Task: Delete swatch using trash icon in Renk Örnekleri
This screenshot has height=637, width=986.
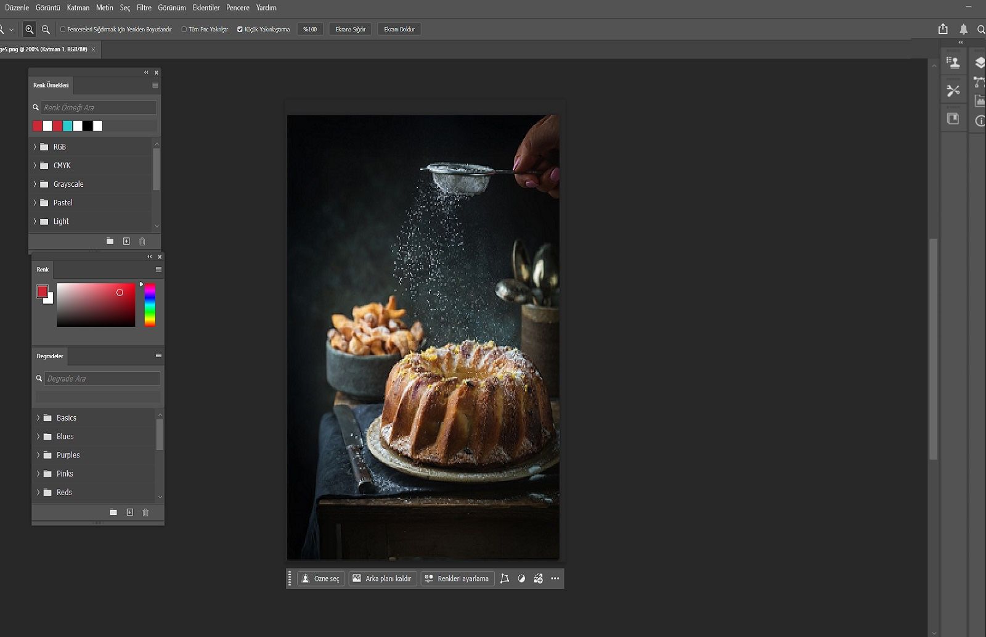Action: pyautogui.click(x=142, y=241)
